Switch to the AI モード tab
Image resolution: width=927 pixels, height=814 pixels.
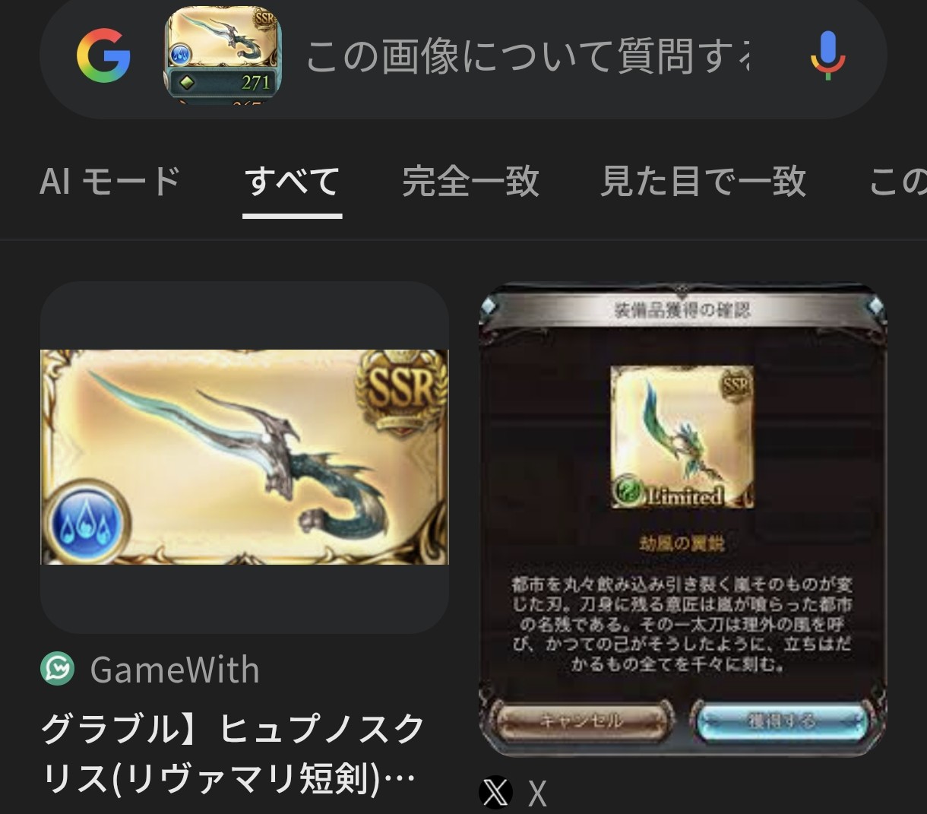110,181
